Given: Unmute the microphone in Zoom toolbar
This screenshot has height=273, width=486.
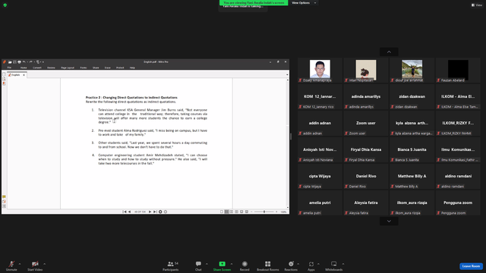Looking at the screenshot, I should coord(11,265).
